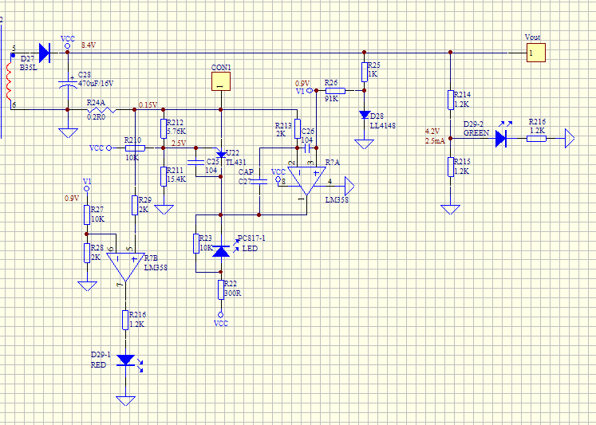Click the R23 10K resistor
Image resolution: width=596 pixels, height=425 pixels.
(196, 243)
